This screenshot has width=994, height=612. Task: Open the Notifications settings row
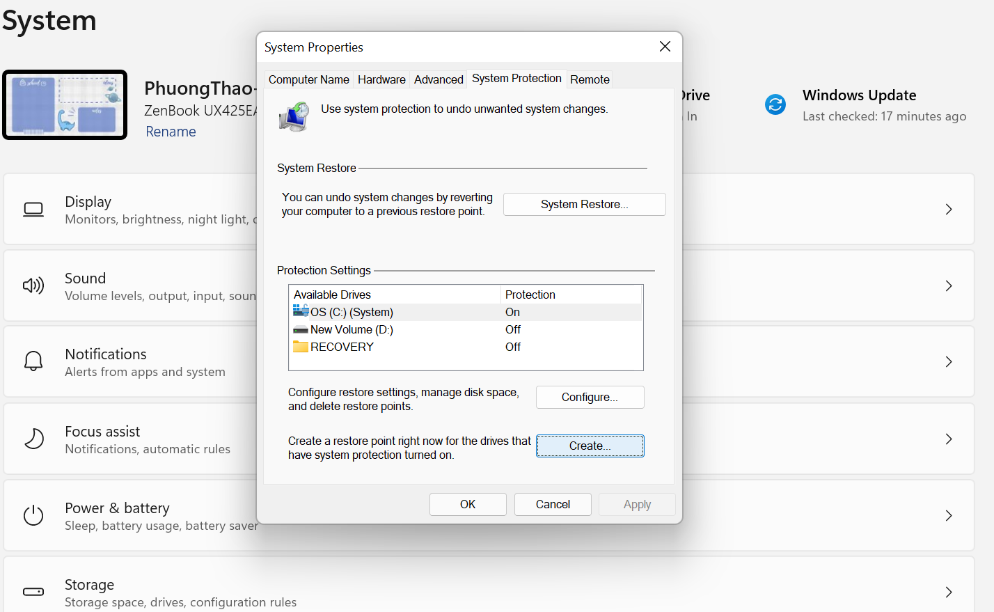(x=489, y=361)
